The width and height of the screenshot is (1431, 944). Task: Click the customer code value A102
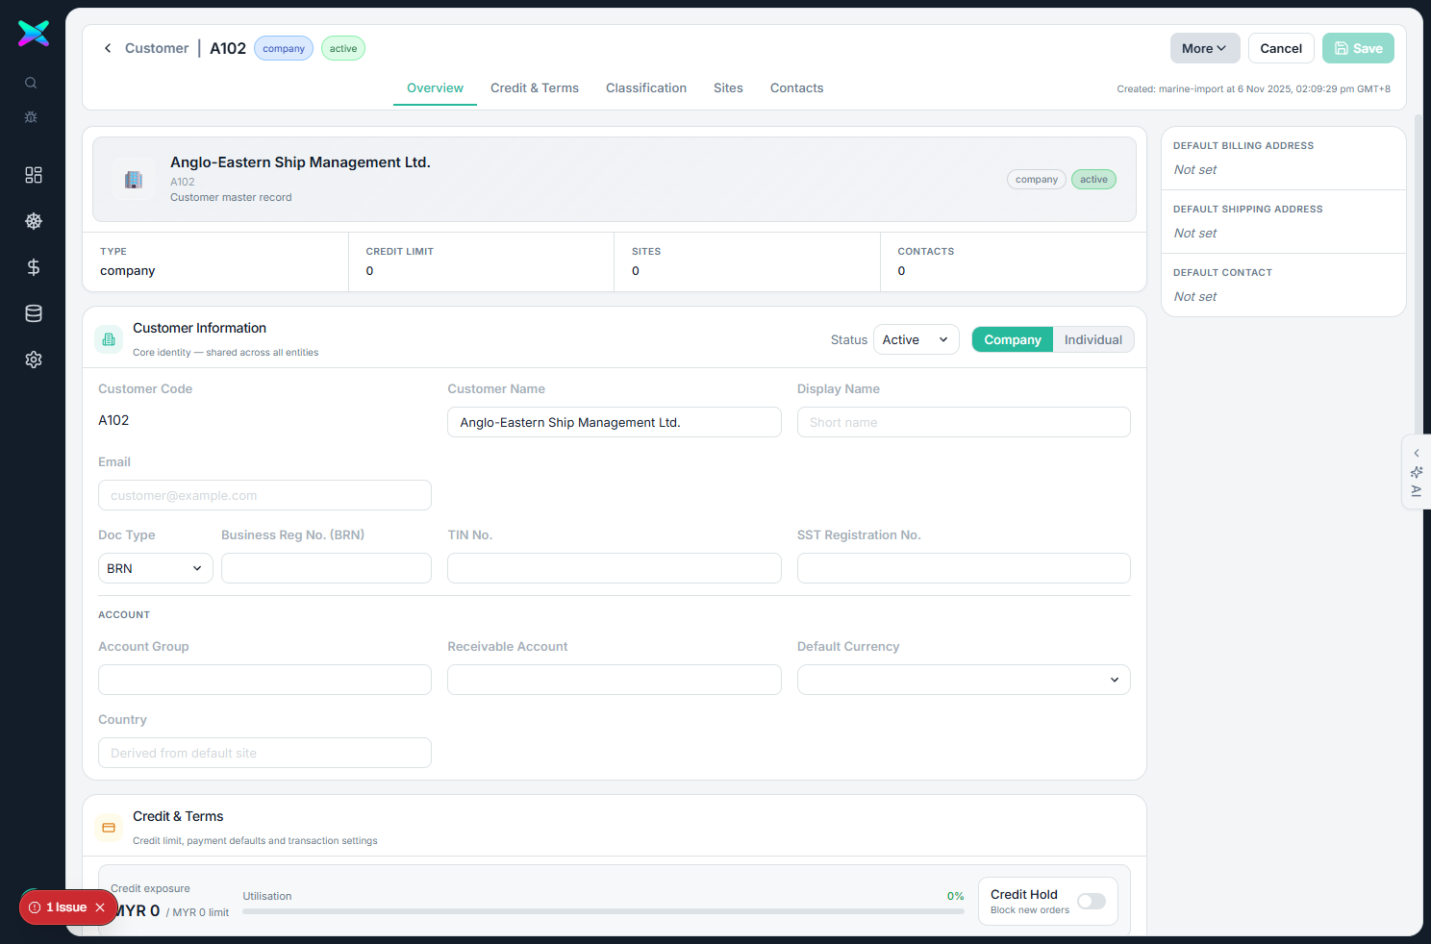[x=113, y=420]
